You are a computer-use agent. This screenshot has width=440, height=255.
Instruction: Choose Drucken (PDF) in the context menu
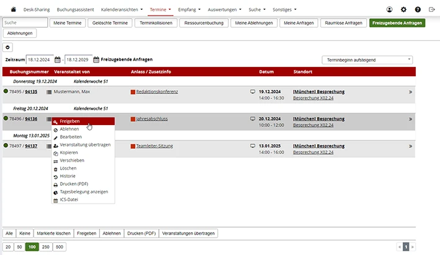(x=83, y=184)
